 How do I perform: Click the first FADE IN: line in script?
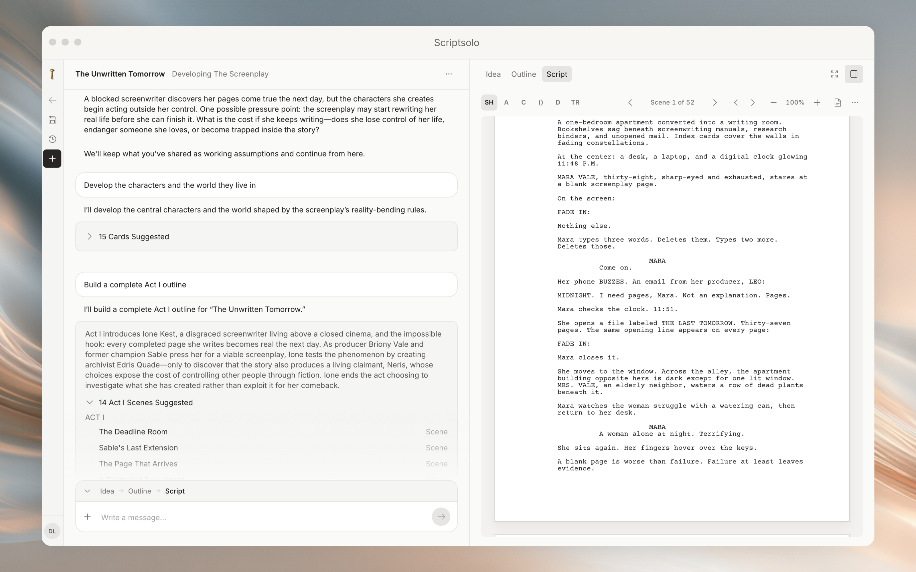click(x=574, y=212)
